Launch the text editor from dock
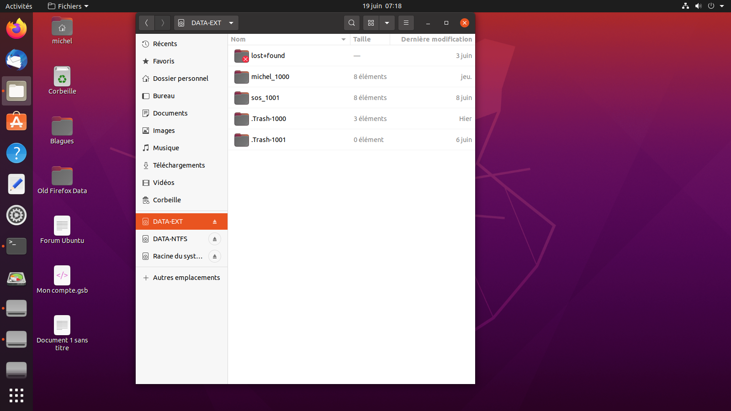The width and height of the screenshot is (731, 411). click(16, 184)
